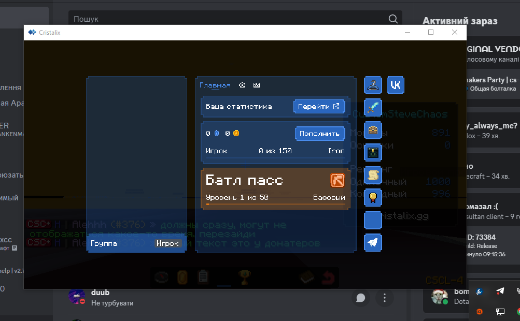Click the Ваша статистика label
This screenshot has height=321, width=520.
click(239, 107)
